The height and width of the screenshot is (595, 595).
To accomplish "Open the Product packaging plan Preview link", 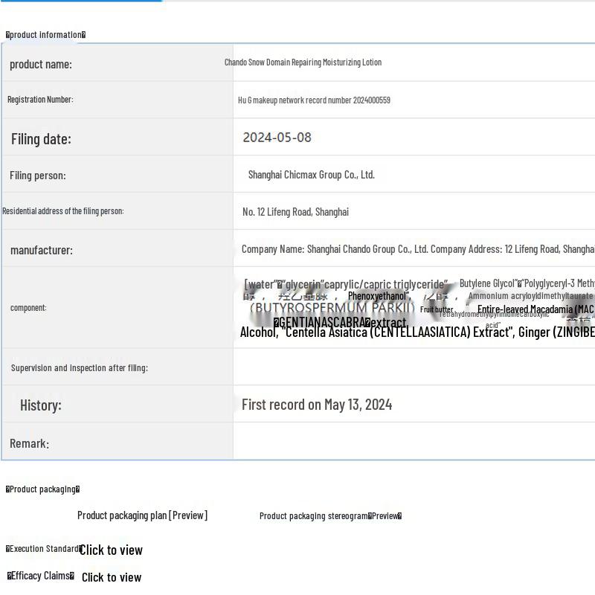I will tap(142, 515).
